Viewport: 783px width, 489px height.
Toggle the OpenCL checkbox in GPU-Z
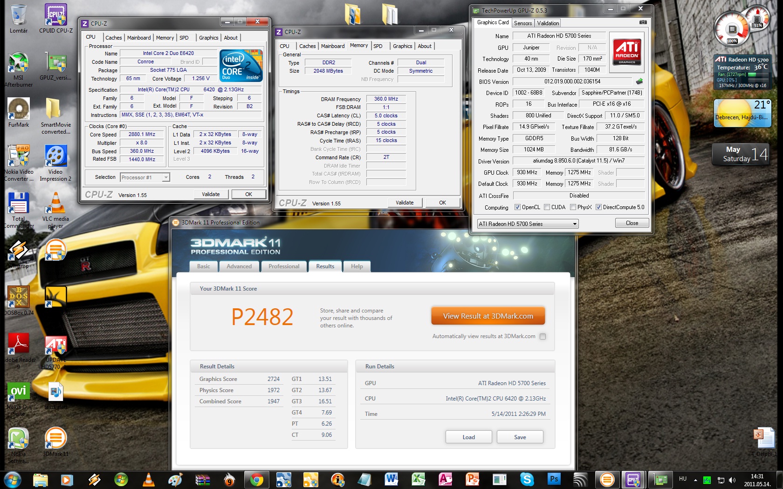tap(517, 207)
